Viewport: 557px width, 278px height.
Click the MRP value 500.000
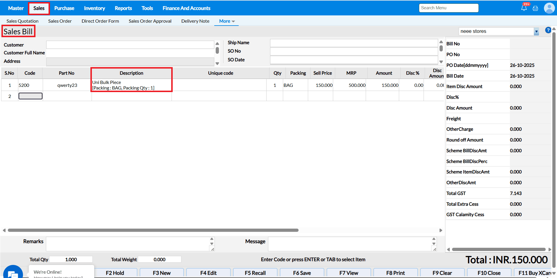tap(357, 85)
